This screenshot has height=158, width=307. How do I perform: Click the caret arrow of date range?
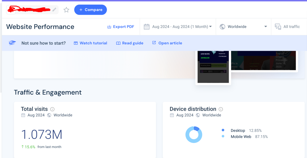[x=210, y=26]
